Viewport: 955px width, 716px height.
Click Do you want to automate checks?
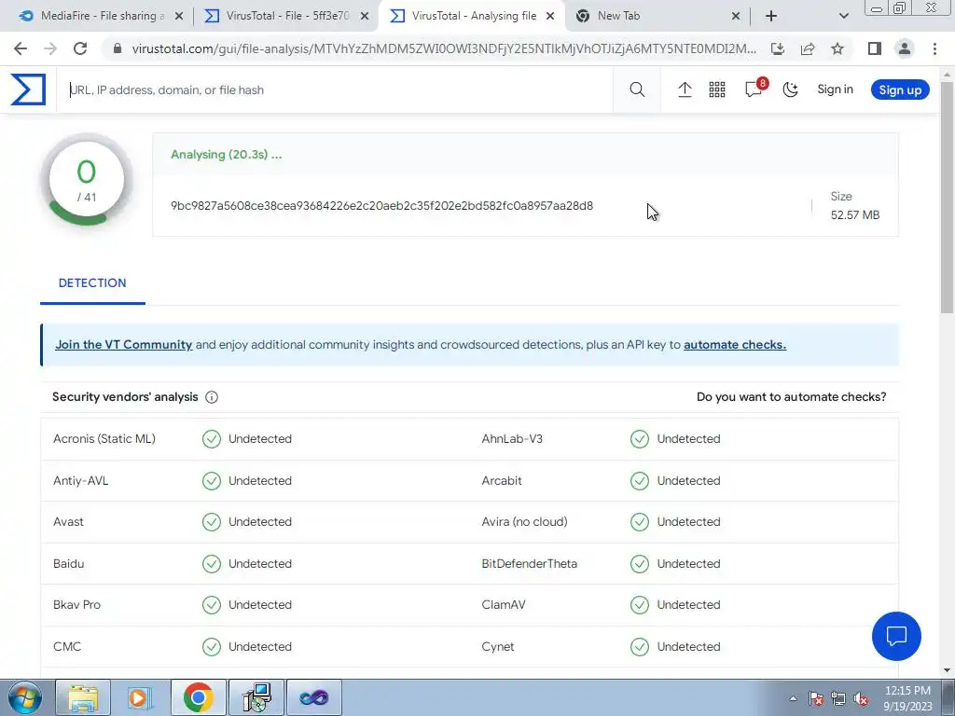coord(791,397)
